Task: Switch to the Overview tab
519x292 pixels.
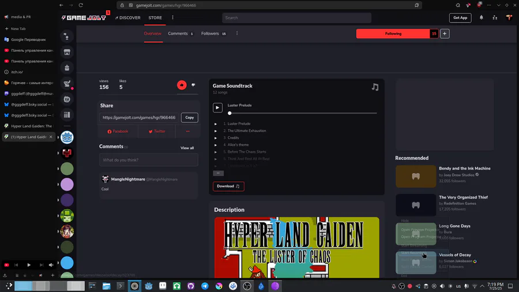Action: (153, 33)
